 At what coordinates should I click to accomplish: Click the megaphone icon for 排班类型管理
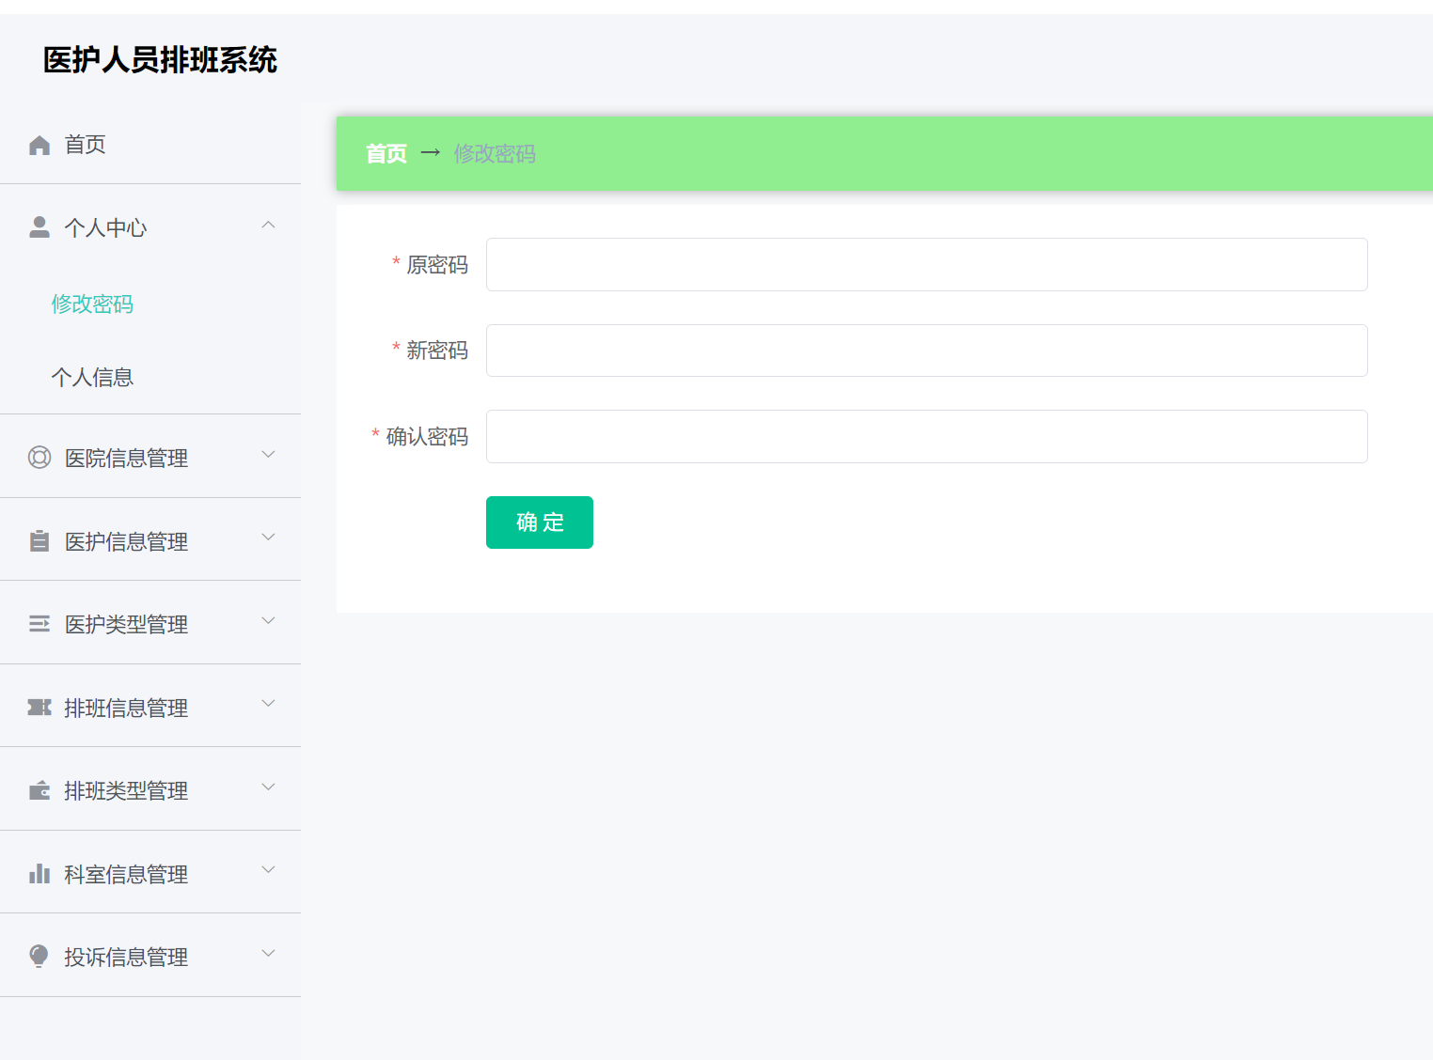[x=39, y=789]
